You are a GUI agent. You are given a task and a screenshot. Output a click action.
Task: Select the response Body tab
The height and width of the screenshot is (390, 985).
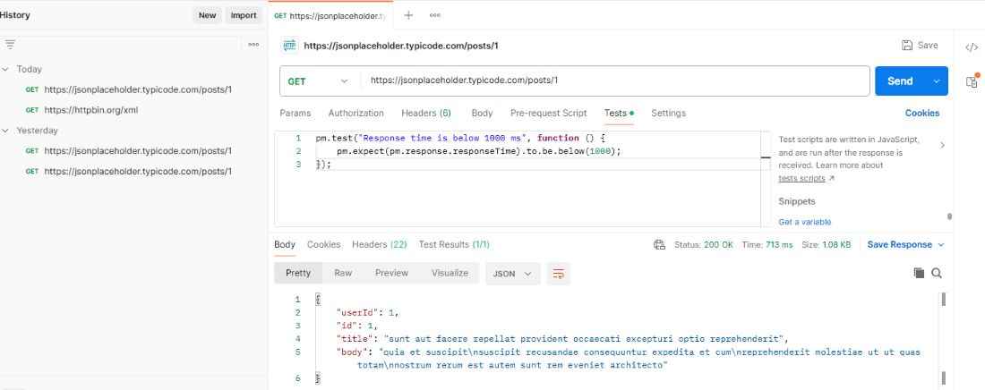[x=285, y=244]
